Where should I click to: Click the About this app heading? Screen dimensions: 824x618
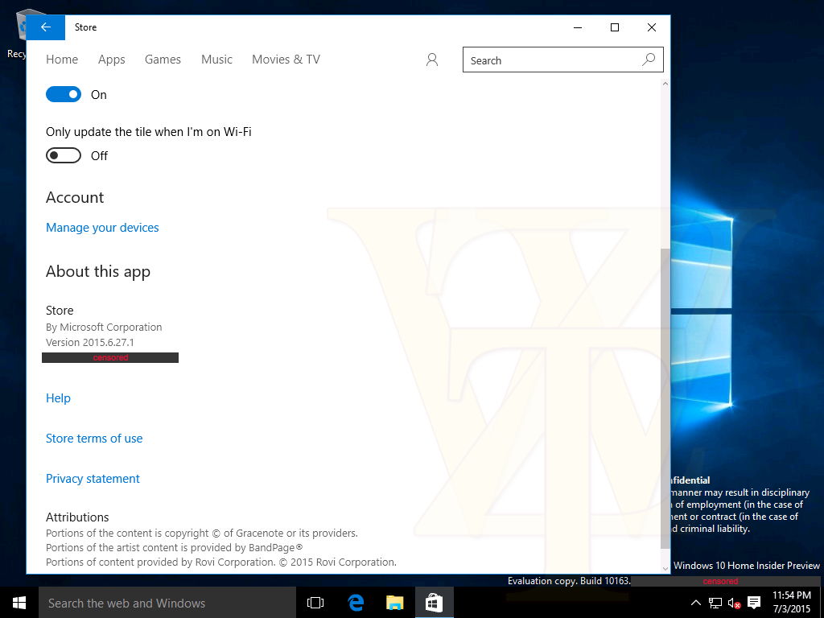coord(98,271)
